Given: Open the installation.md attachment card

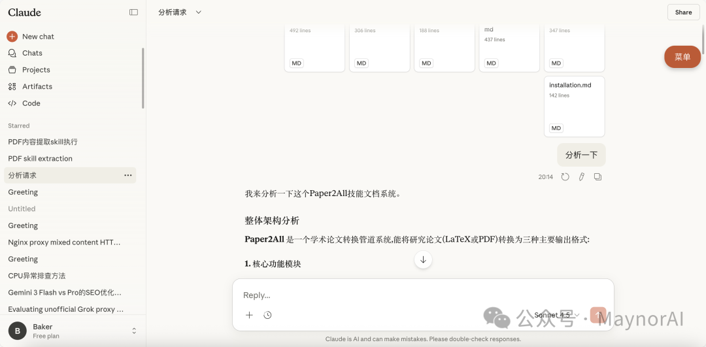Looking at the screenshot, I should pos(574,107).
